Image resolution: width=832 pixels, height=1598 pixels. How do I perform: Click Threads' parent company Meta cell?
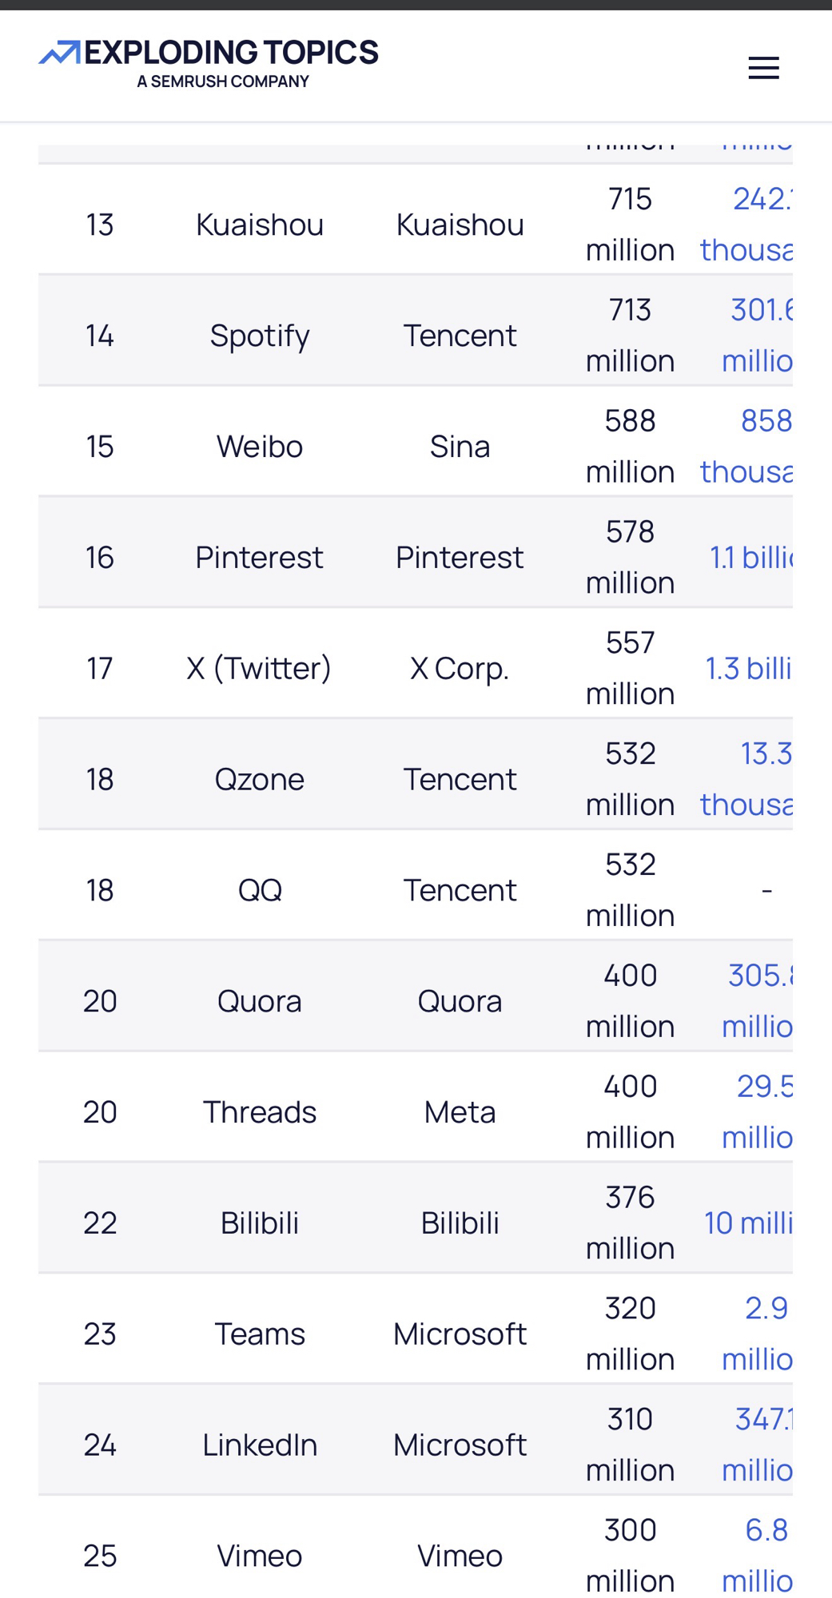(x=460, y=1112)
